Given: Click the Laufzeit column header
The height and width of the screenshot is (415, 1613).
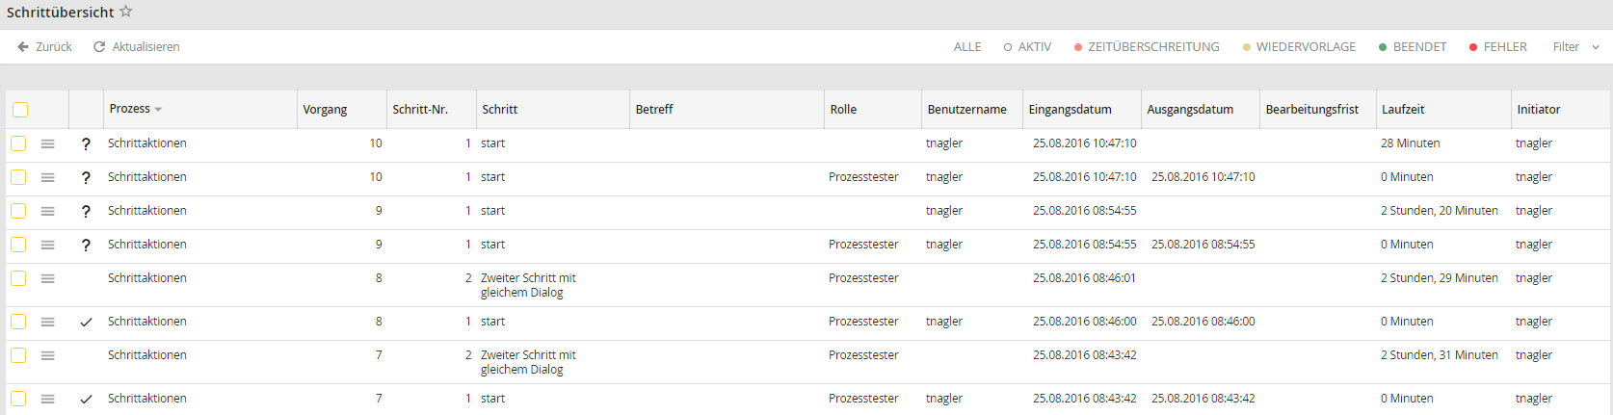Looking at the screenshot, I should click(1403, 110).
